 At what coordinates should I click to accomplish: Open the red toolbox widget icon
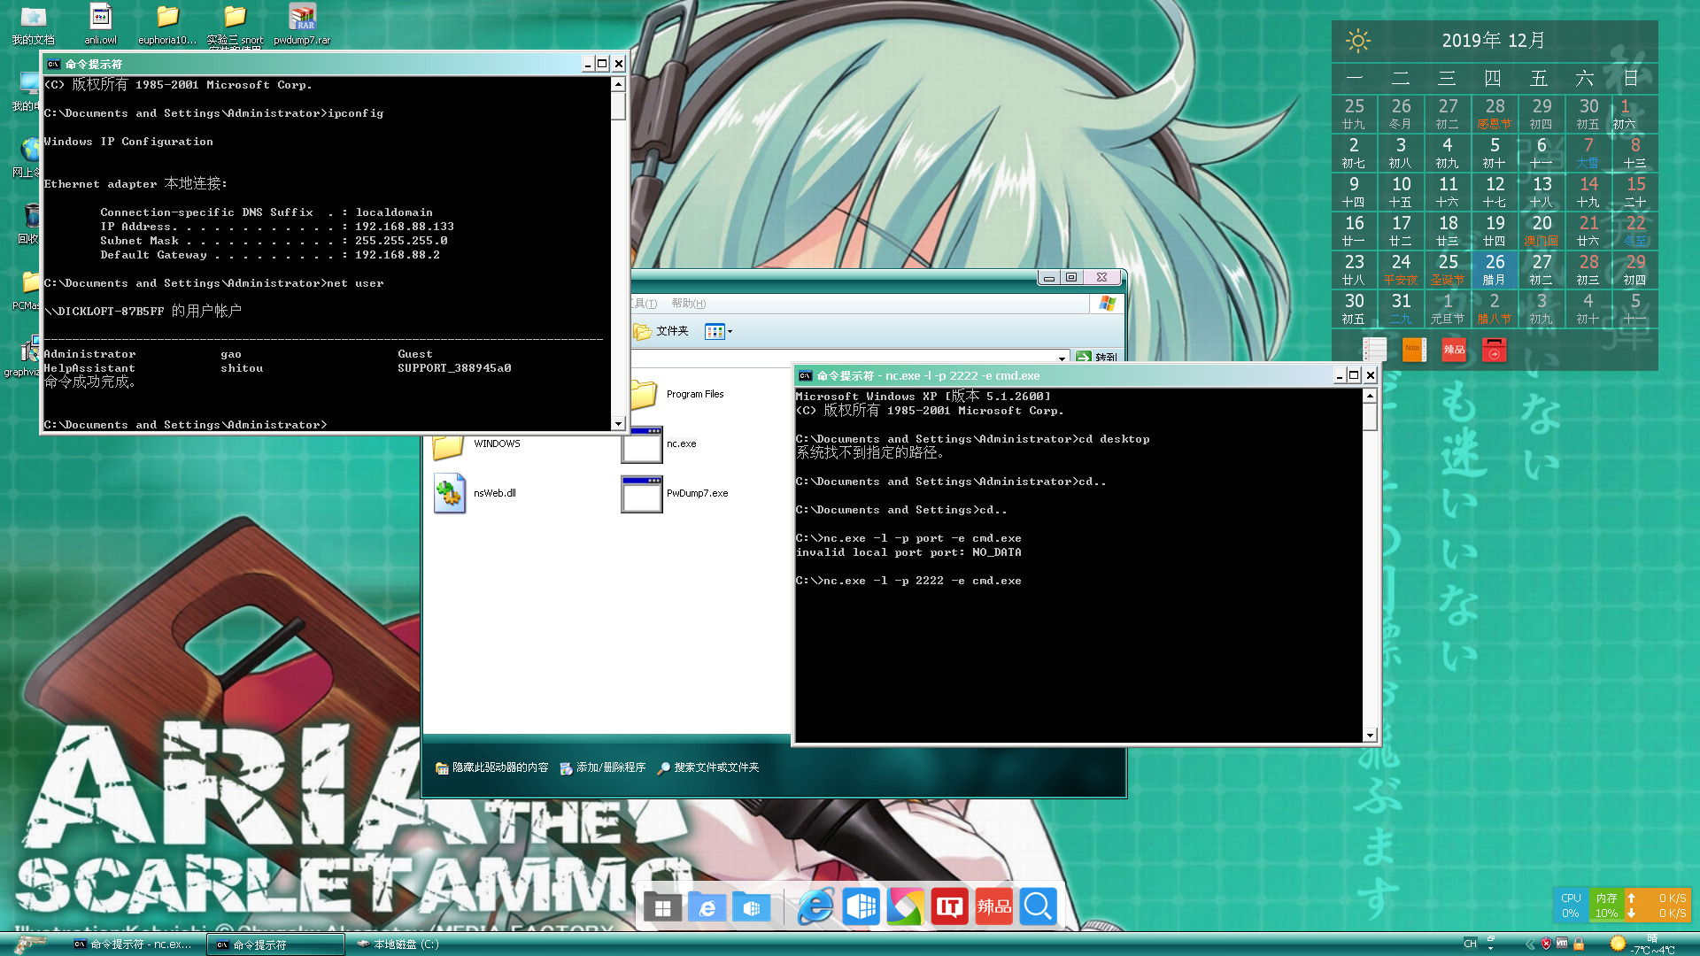[1494, 350]
